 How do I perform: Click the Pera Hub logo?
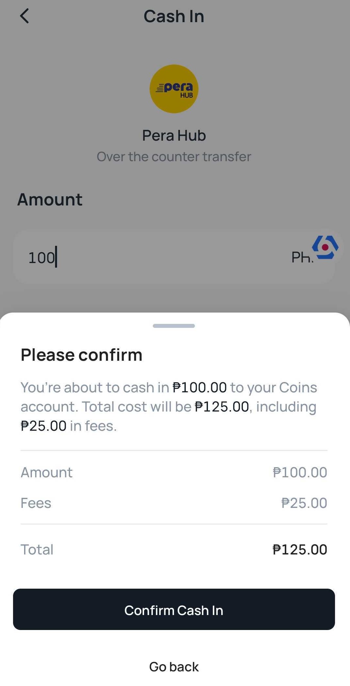(174, 89)
